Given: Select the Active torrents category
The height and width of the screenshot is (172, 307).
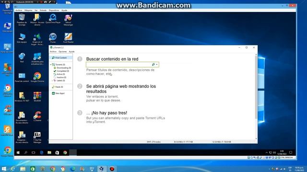Looking at the screenshot, I should (x=59, y=75).
